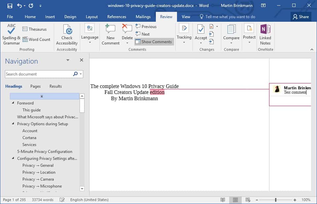Show the Results tab in Navigation
The image size is (317, 204).
(x=55, y=86)
